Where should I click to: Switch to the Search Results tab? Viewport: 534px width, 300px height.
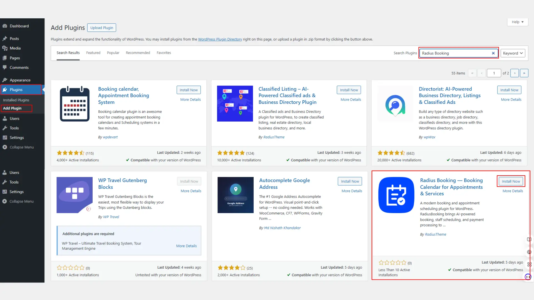68,53
